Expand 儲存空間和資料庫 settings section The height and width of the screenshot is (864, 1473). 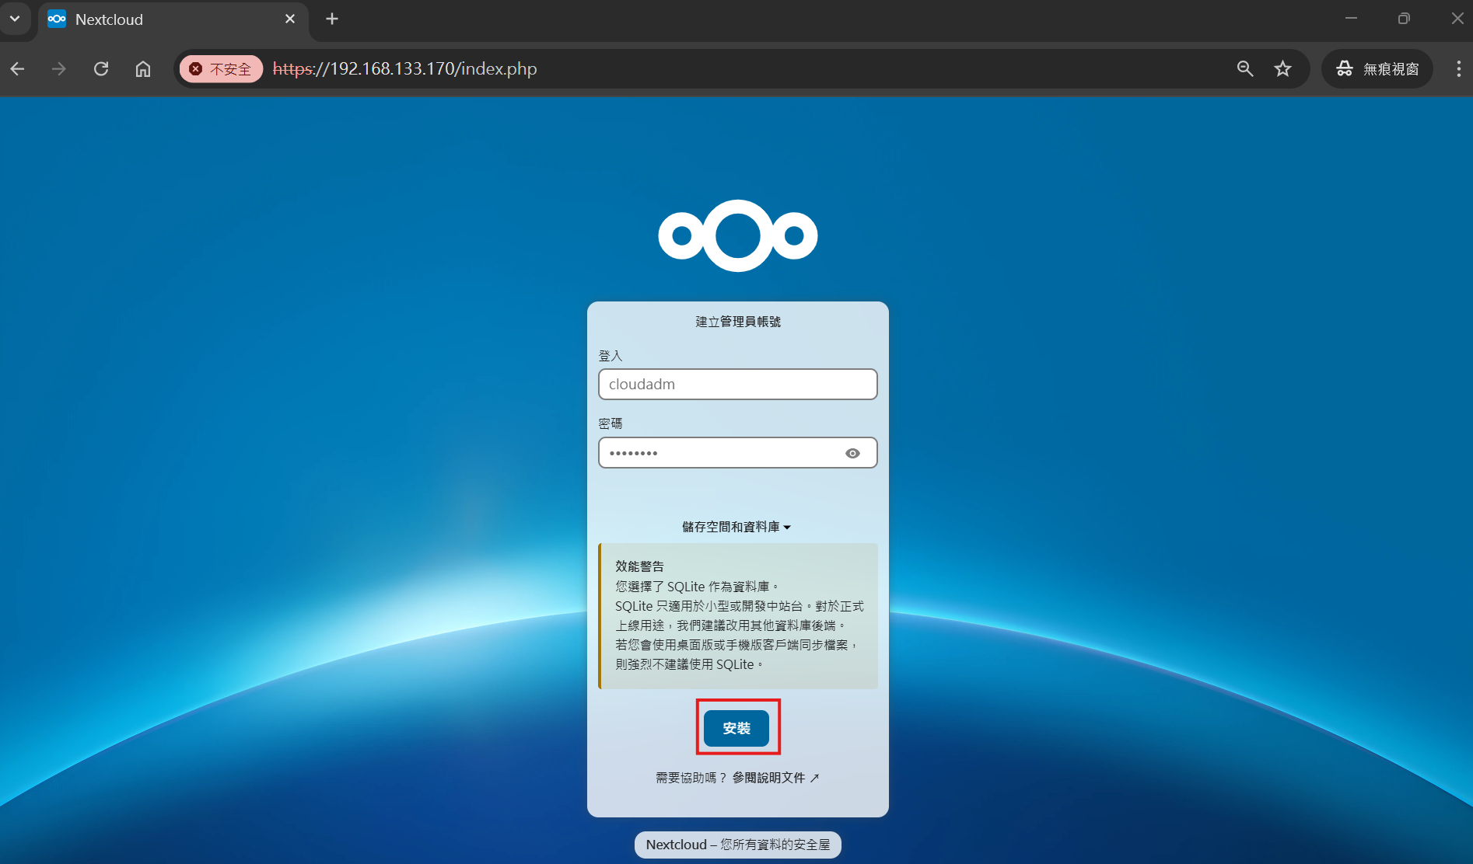pyautogui.click(x=736, y=527)
